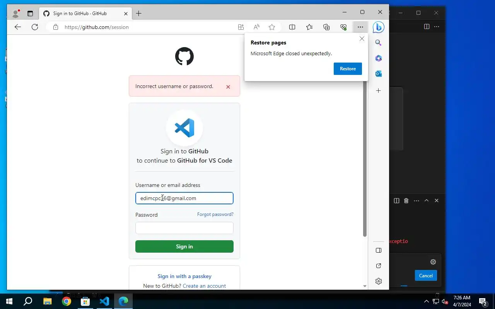Toggle Edge sidebar layout icon

379,250
